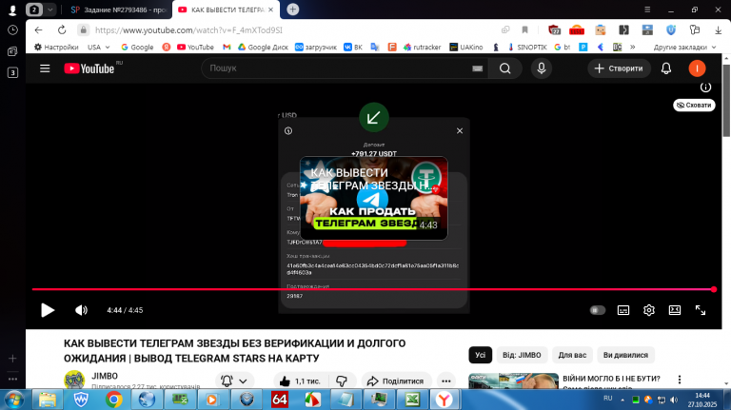Screen dimensions: 731x410
Task: Expand the tab group dropdown arrow
Action: 49,10
